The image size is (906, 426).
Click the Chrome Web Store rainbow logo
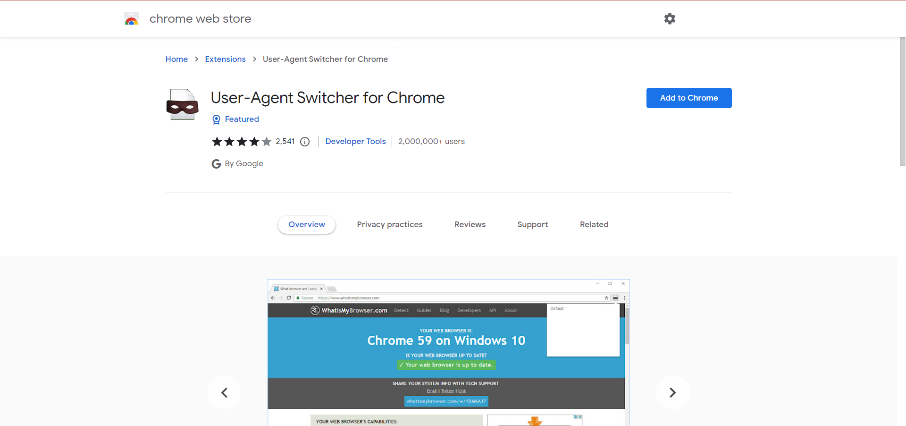pos(131,19)
